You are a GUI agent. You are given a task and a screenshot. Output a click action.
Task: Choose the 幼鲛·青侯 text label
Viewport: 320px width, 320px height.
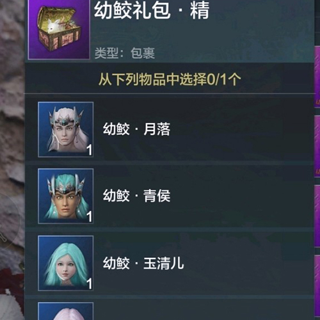(136, 196)
